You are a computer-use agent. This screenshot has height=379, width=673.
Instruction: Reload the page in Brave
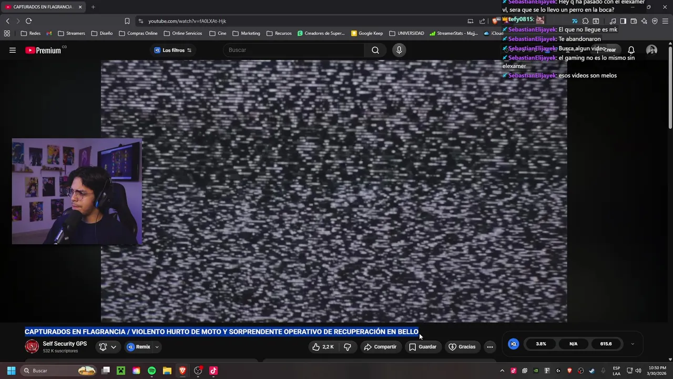(28, 21)
